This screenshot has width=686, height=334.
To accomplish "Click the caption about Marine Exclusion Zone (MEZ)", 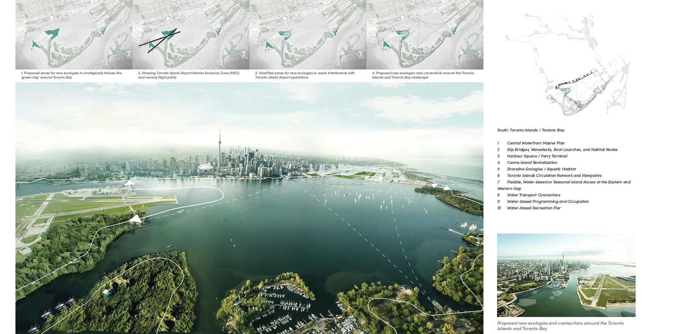I will (188, 75).
